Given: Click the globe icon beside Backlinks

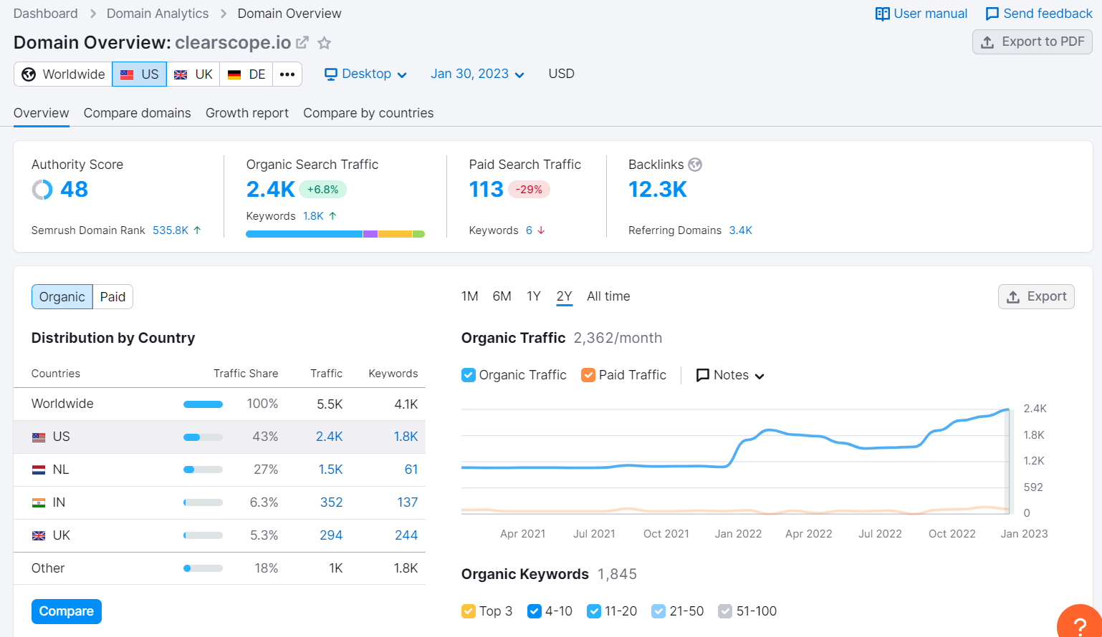Looking at the screenshot, I should tap(695, 165).
